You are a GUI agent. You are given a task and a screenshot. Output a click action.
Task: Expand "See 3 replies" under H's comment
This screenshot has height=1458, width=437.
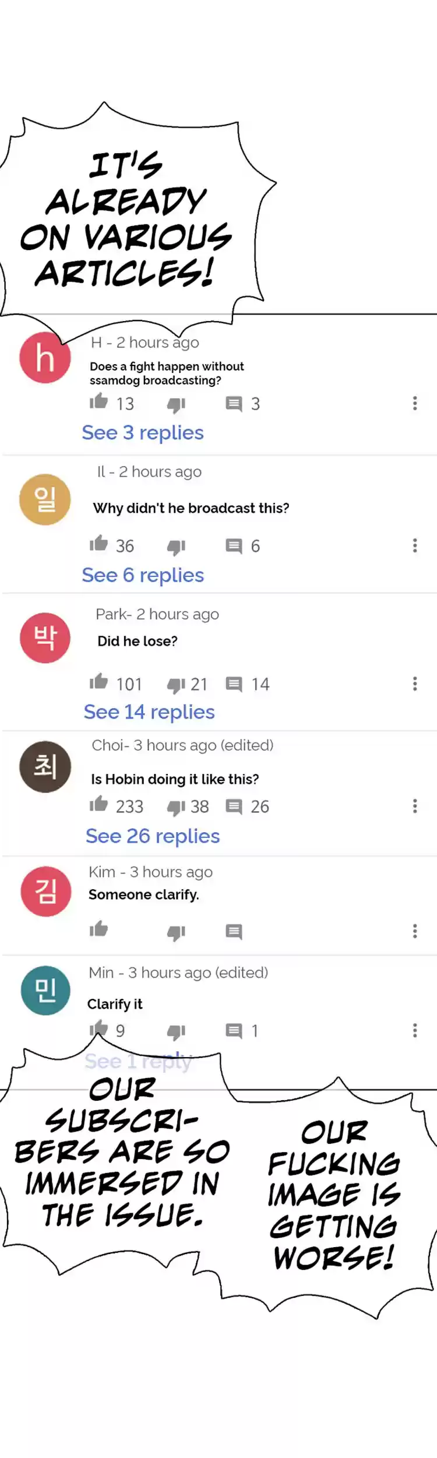tap(143, 433)
